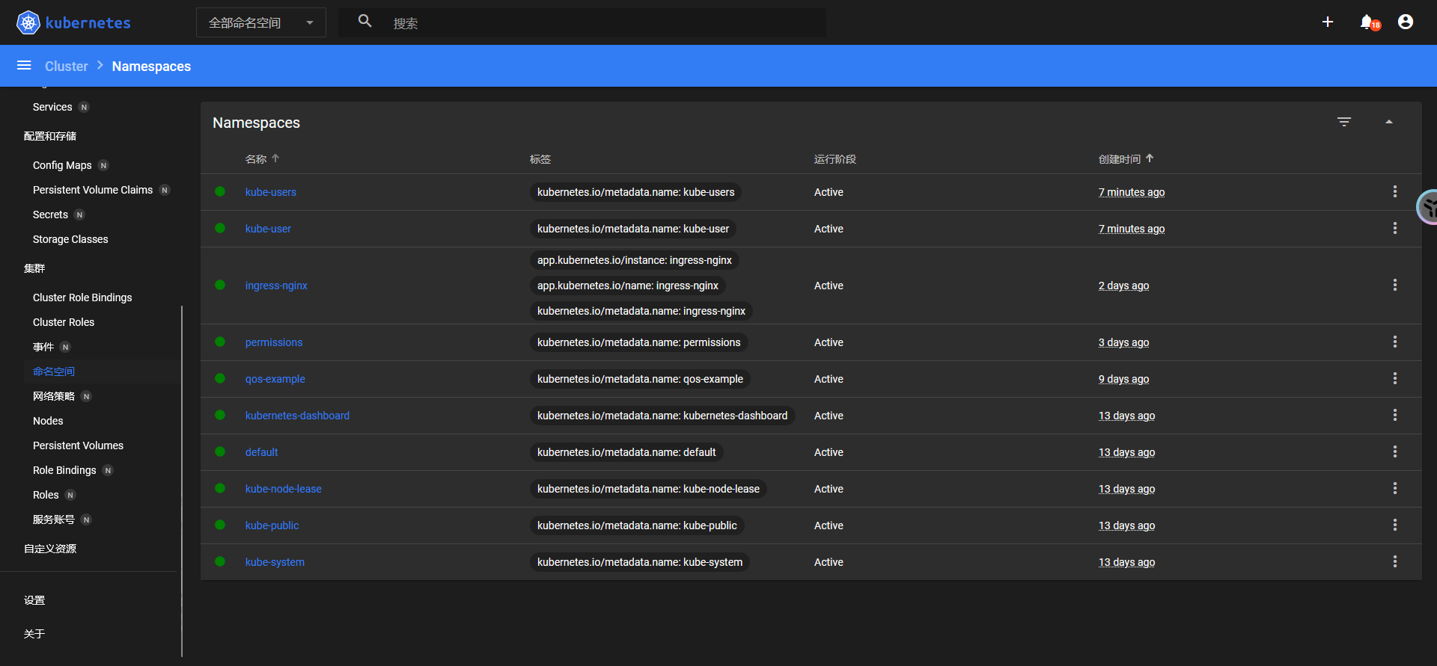This screenshot has height=666, width=1437.
Task: Click label chip app.kubernetes.io/instance: ingress-nginx
Action: coord(635,260)
